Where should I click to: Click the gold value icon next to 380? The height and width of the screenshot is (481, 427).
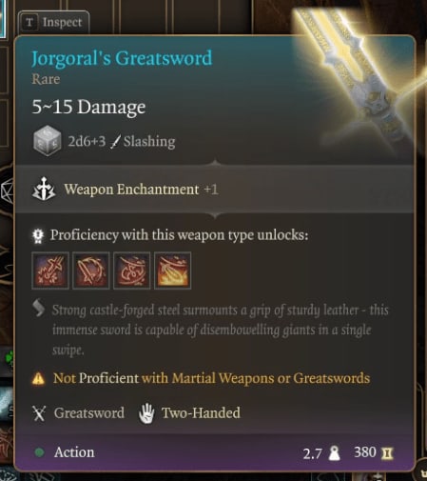387,453
